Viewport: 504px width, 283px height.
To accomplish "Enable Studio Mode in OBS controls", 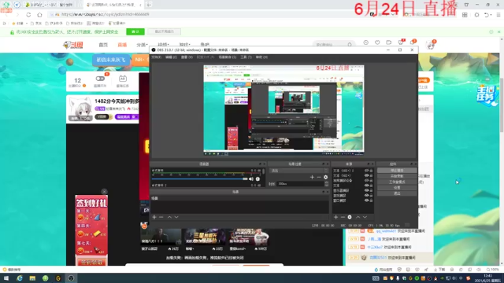I will (397, 182).
